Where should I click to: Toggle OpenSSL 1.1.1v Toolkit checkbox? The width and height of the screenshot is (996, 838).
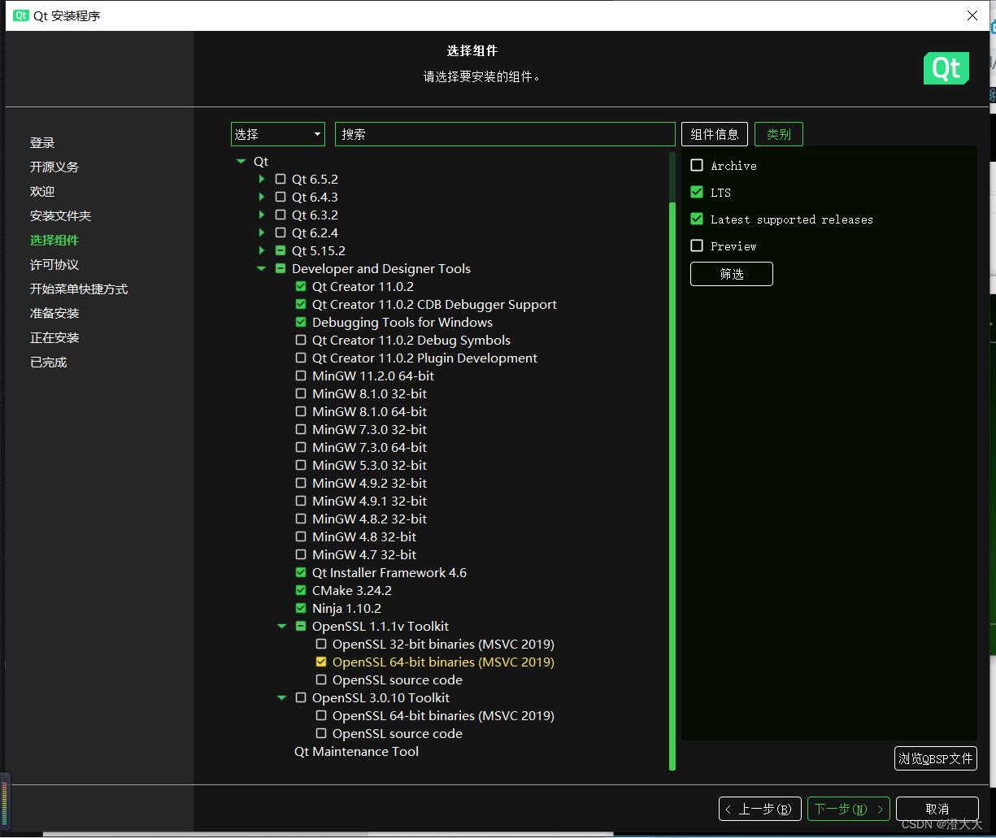(x=301, y=626)
